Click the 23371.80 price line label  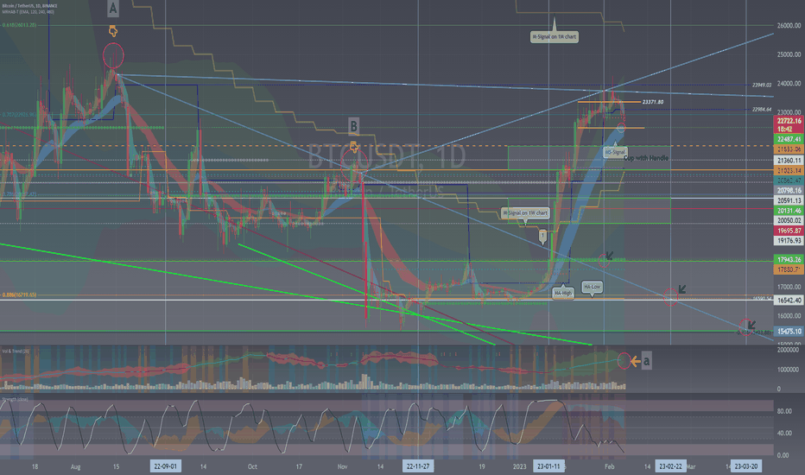pos(652,102)
